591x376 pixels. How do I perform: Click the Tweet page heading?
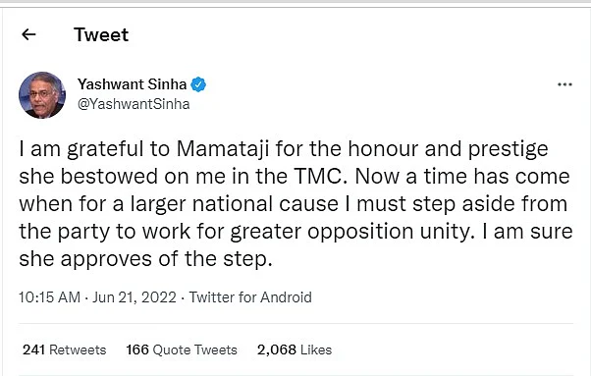pos(101,34)
